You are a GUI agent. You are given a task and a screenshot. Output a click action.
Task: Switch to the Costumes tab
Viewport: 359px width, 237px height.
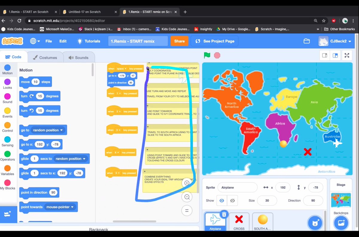pos(45,57)
